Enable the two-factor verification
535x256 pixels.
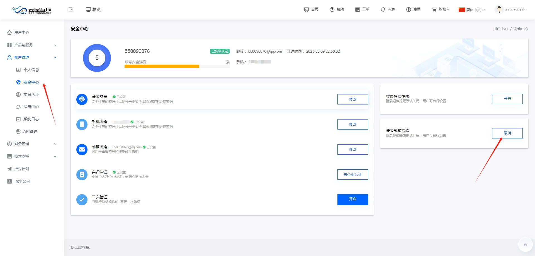pyautogui.click(x=352, y=199)
